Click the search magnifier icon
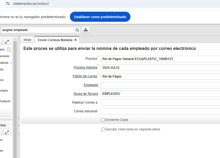This screenshot has height=158, width=220. (x=77, y=30)
